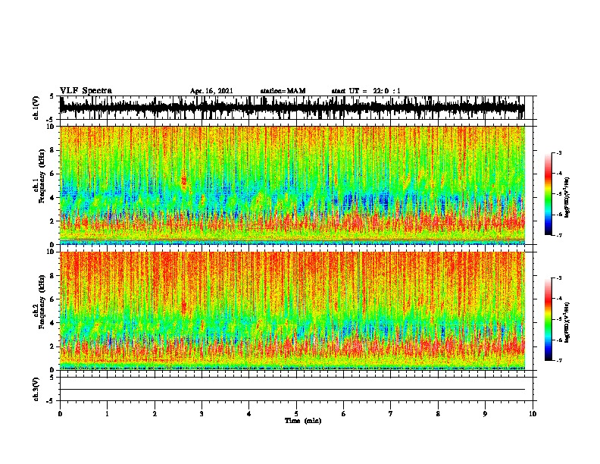The width and height of the screenshot is (600, 464).
Task: Click the ch.3(V) flat line panel
Action: coord(296,389)
